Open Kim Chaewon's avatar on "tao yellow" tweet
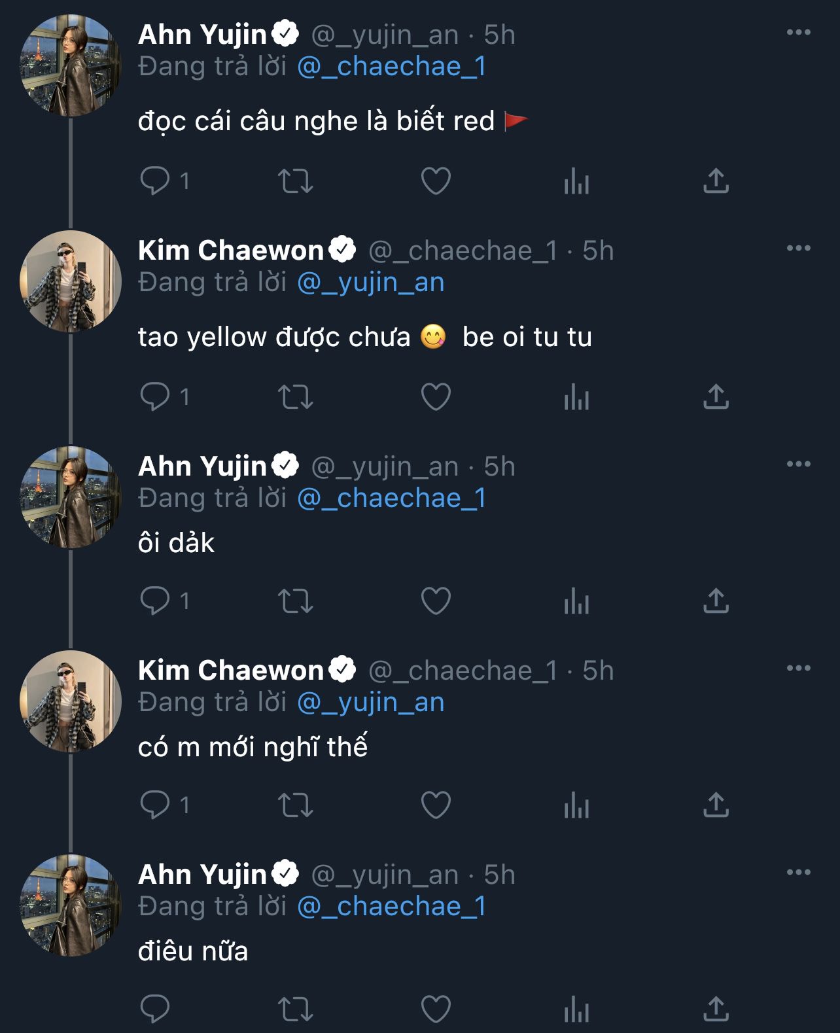 pos(71,281)
